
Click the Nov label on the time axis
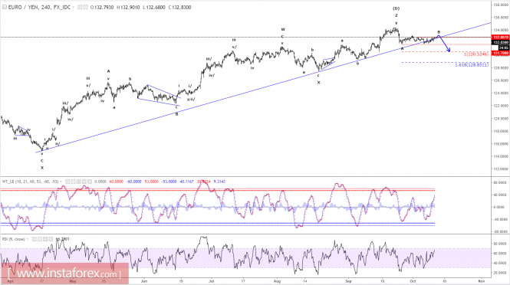click(481, 281)
